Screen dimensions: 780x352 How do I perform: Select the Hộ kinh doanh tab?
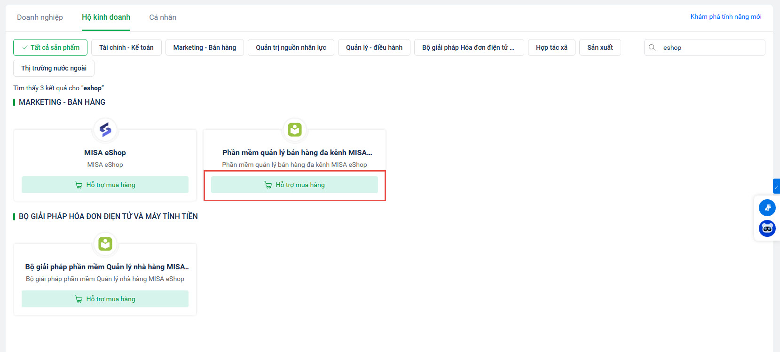(x=106, y=17)
